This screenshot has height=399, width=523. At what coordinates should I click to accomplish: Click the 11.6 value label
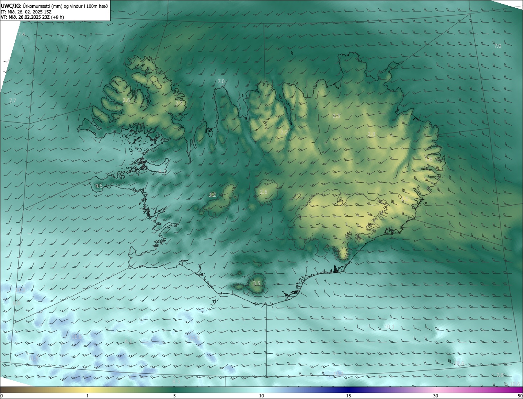tap(76, 337)
